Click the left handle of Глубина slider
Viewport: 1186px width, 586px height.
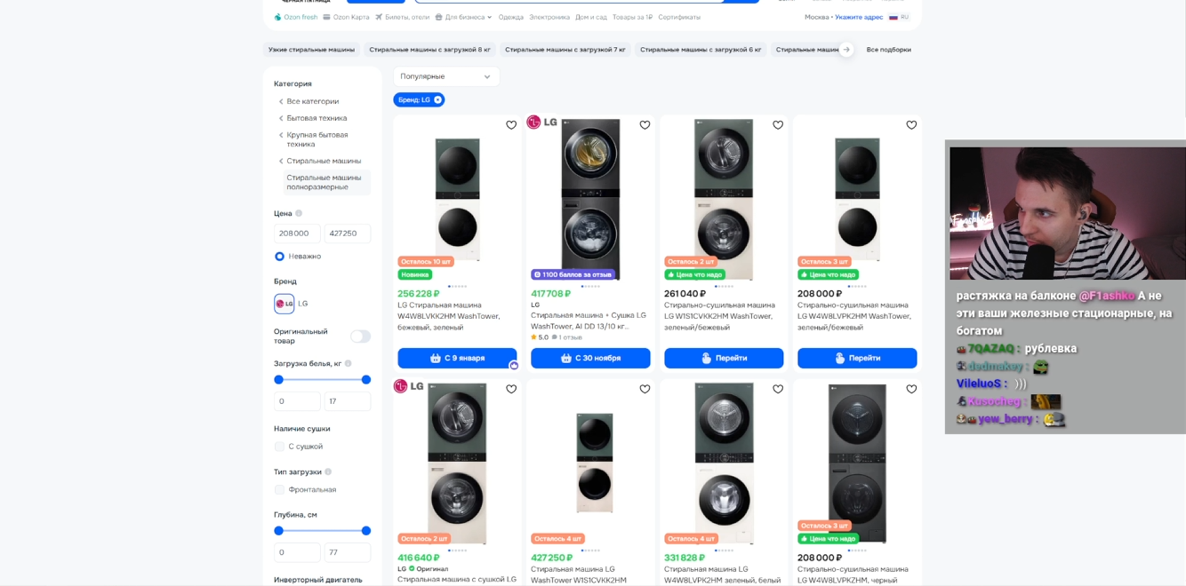coord(278,531)
